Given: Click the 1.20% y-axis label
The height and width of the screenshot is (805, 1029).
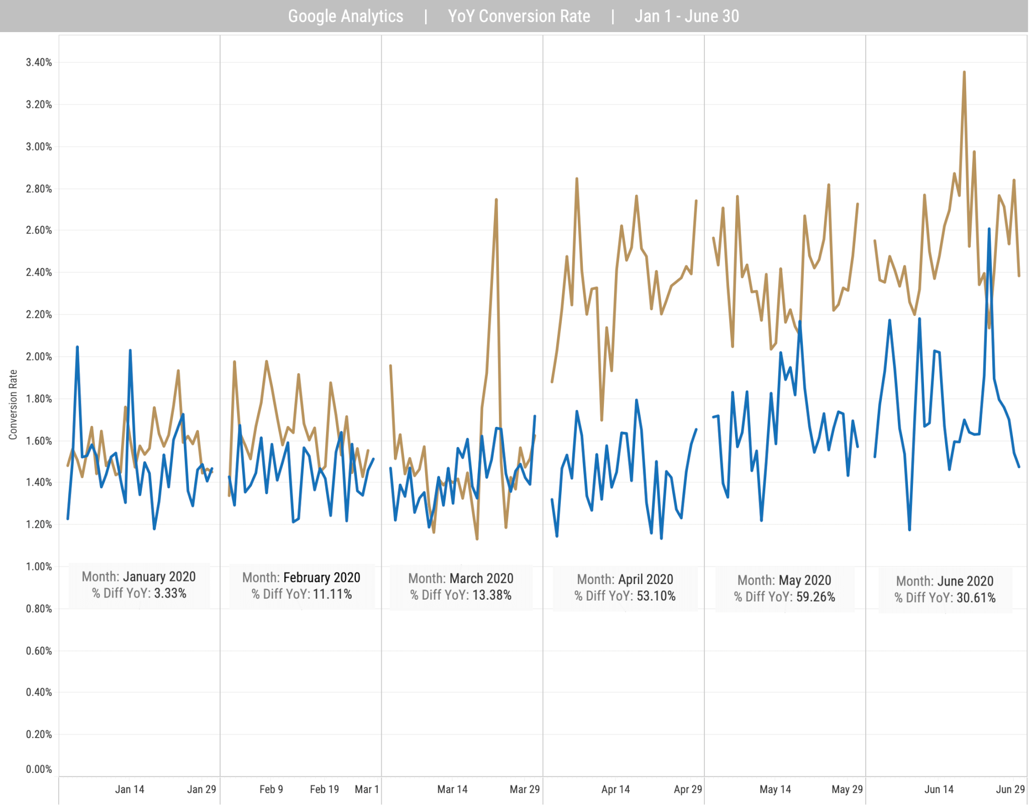Looking at the screenshot, I should [39, 524].
